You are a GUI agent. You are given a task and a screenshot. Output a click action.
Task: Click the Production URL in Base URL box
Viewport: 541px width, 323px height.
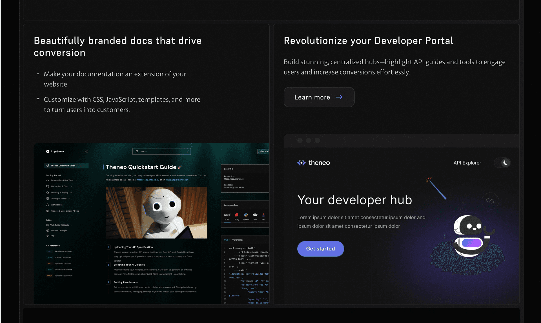tap(234, 179)
